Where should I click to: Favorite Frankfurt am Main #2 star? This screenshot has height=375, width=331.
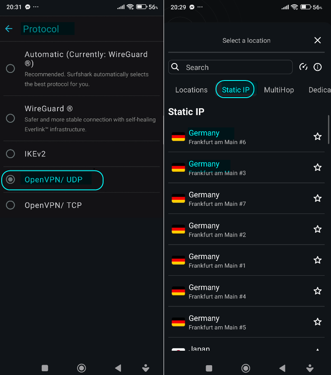pyautogui.click(x=317, y=229)
